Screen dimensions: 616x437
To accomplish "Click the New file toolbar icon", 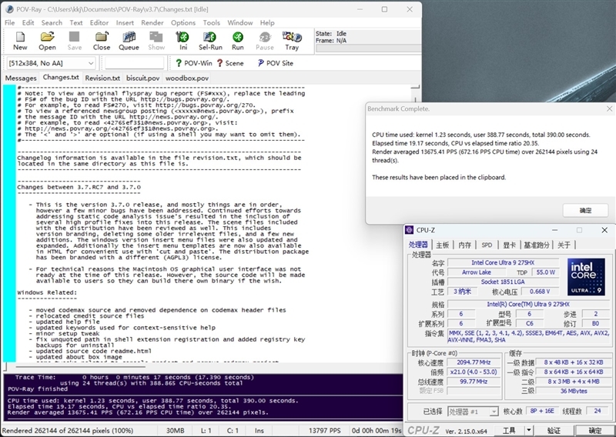I will point(20,41).
